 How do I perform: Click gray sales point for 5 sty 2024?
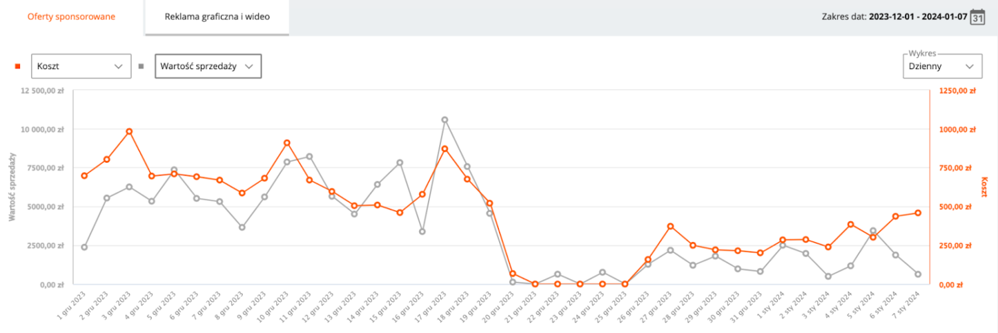(x=873, y=231)
